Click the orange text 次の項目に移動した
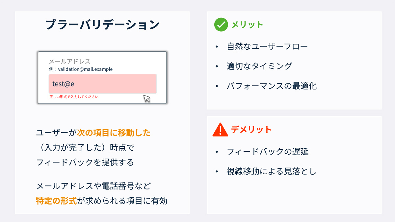Image resolution: width=395 pixels, height=222 pixels. click(114, 133)
